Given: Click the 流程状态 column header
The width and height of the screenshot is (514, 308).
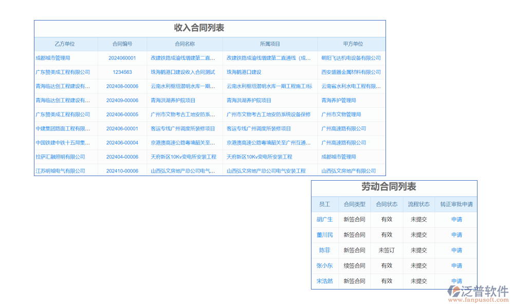Looking at the screenshot, I should 418,204.
